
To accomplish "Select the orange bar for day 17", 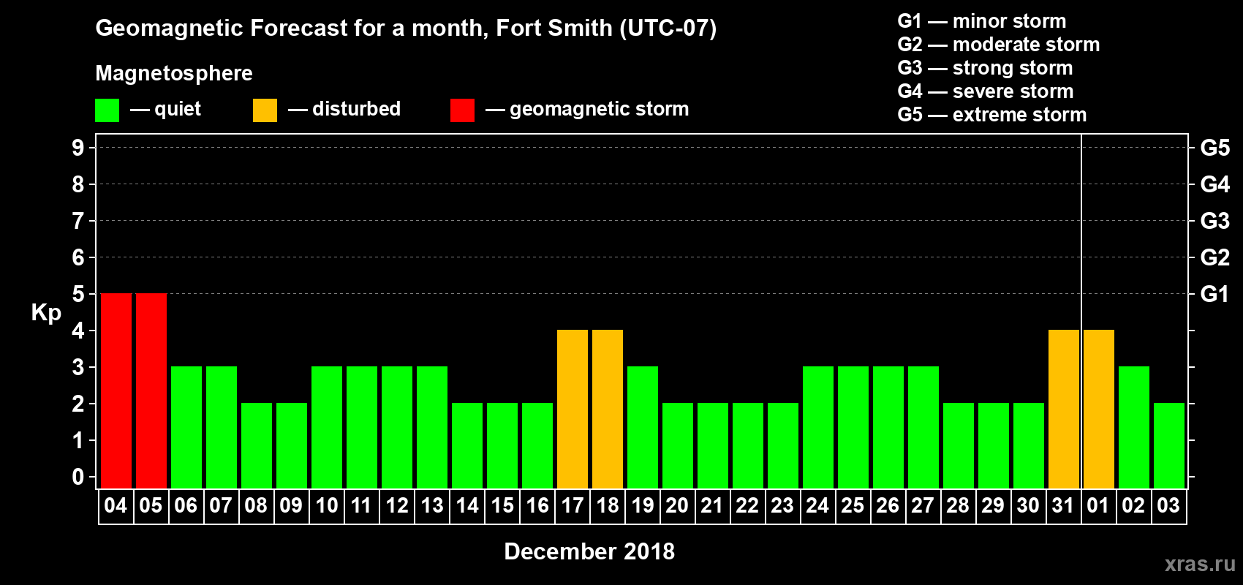I will (573, 409).
